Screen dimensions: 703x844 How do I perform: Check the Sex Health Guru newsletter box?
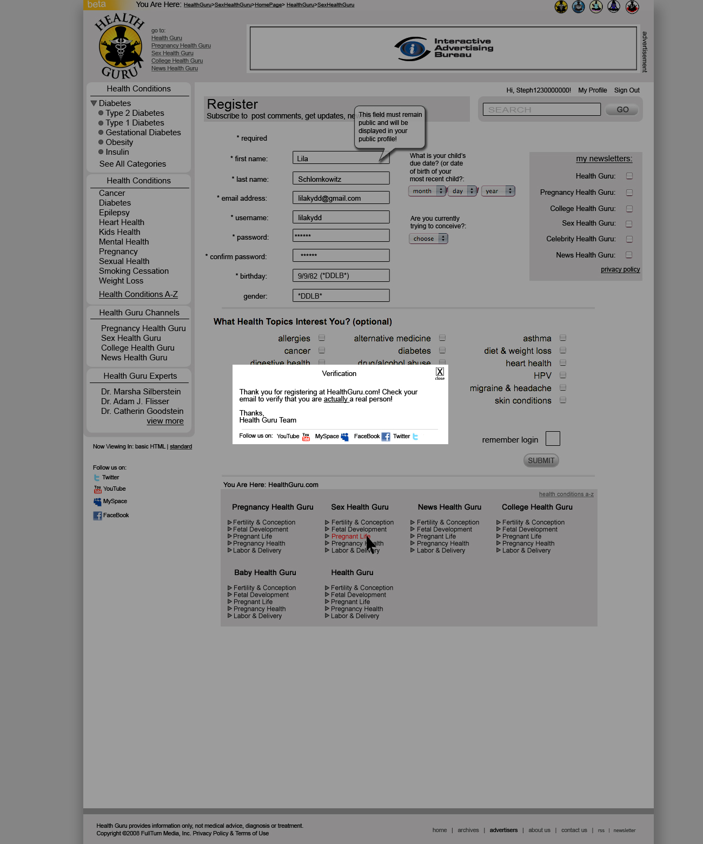tap(629, 223)
